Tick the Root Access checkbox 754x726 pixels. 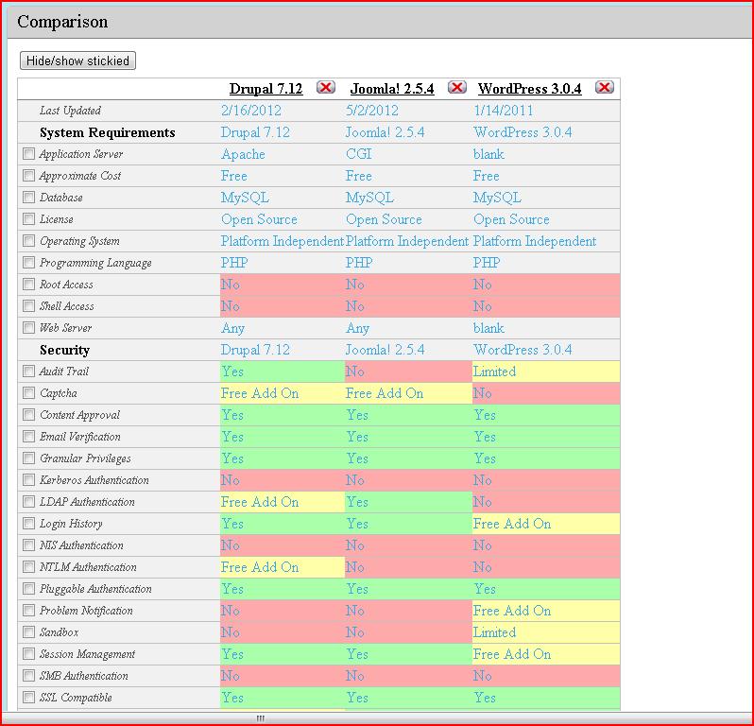pos(29,284)
